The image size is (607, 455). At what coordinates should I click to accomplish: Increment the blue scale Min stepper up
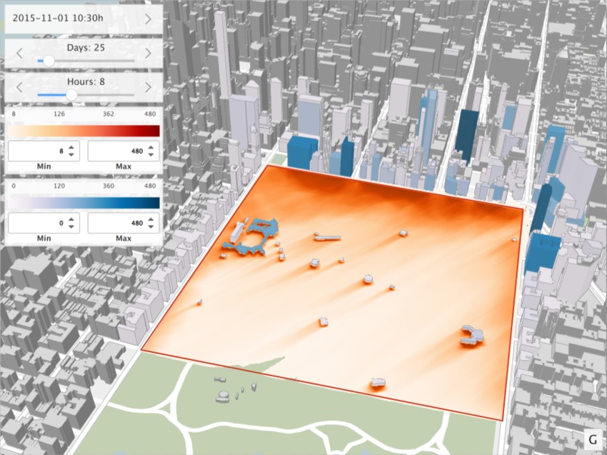click(70, 220)
